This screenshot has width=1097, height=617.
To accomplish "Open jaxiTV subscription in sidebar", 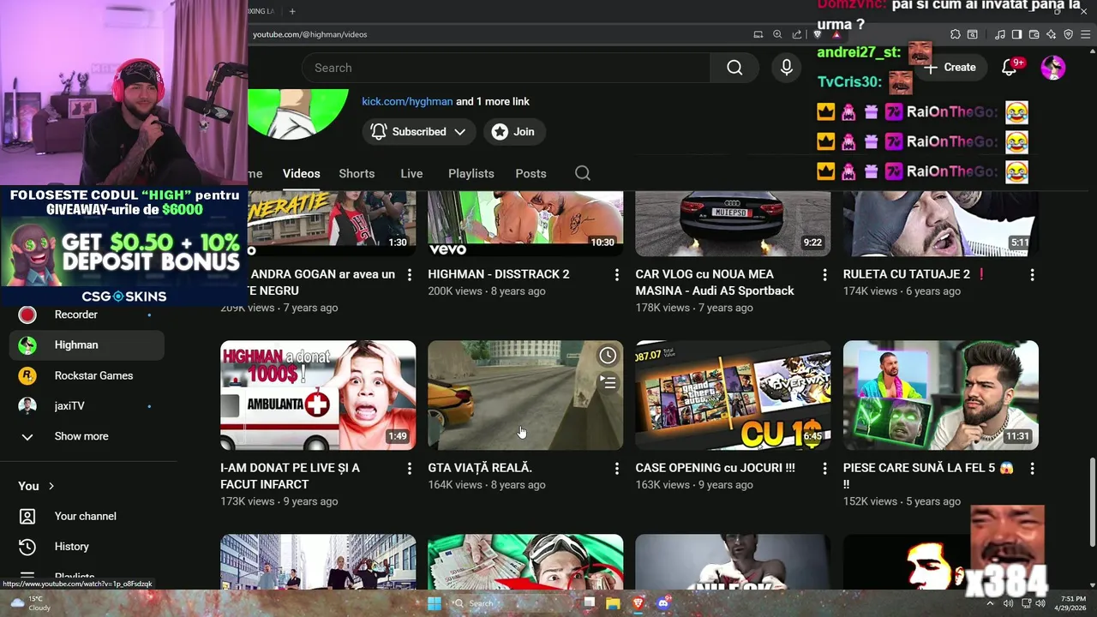I will coord(86,406).
